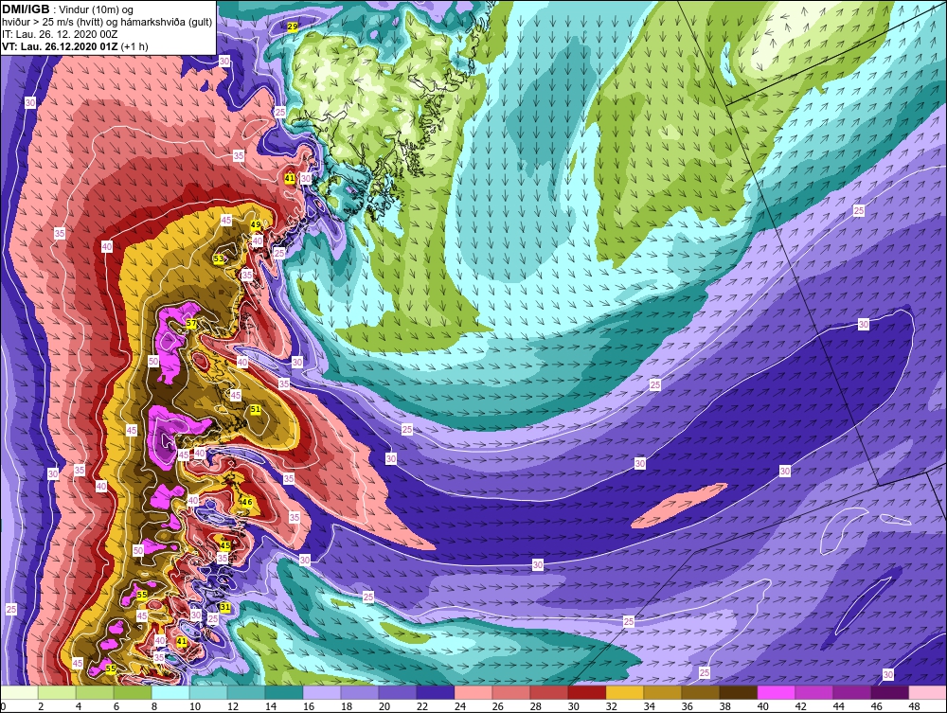Screen dimensions: 947x713
Task: Click the legend scale number '16'
Action: (x=309, y=706)
